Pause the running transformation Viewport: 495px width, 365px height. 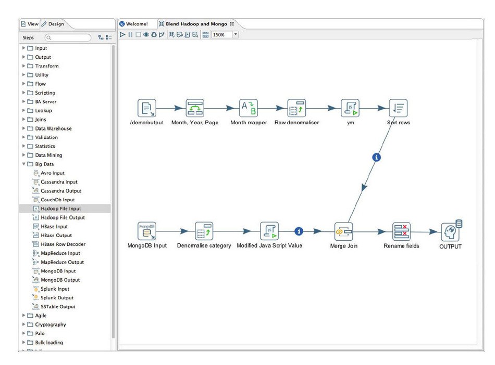click(130, 34)
